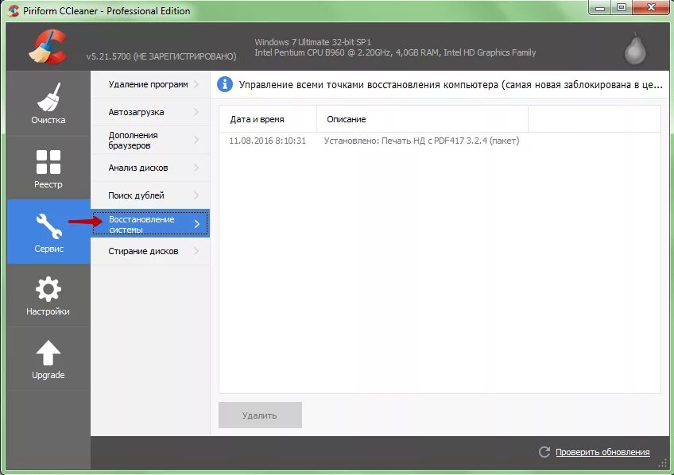This screenshot has width=674, height=475.
Task: Open Настройки gear settings
Action: click(x=48, y=295)
